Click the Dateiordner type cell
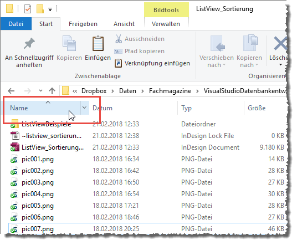 tap(198, 124)
